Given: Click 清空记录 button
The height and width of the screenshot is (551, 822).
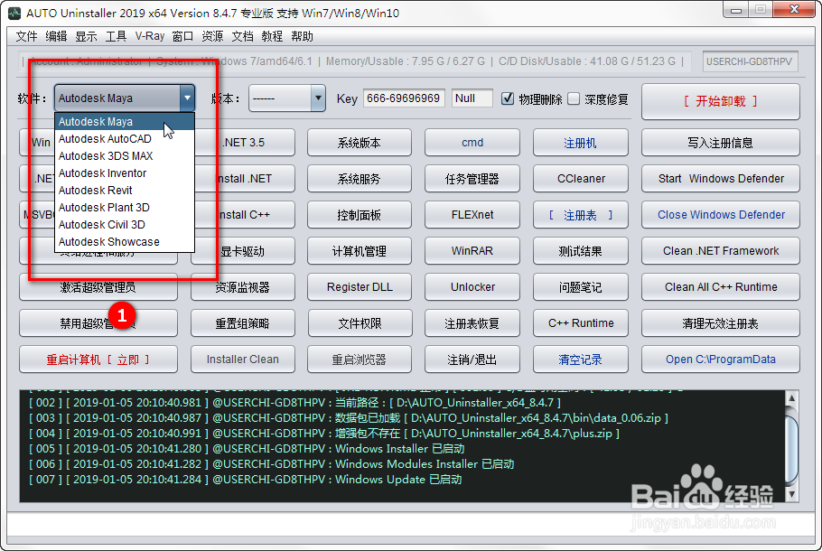Looking at the screenshot, I should tap(580, 360).
